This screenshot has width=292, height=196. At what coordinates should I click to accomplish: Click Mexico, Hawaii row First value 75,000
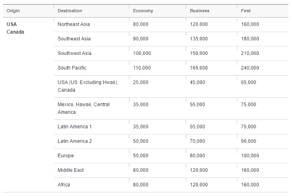pyautogui.click(x=248, y=104)
